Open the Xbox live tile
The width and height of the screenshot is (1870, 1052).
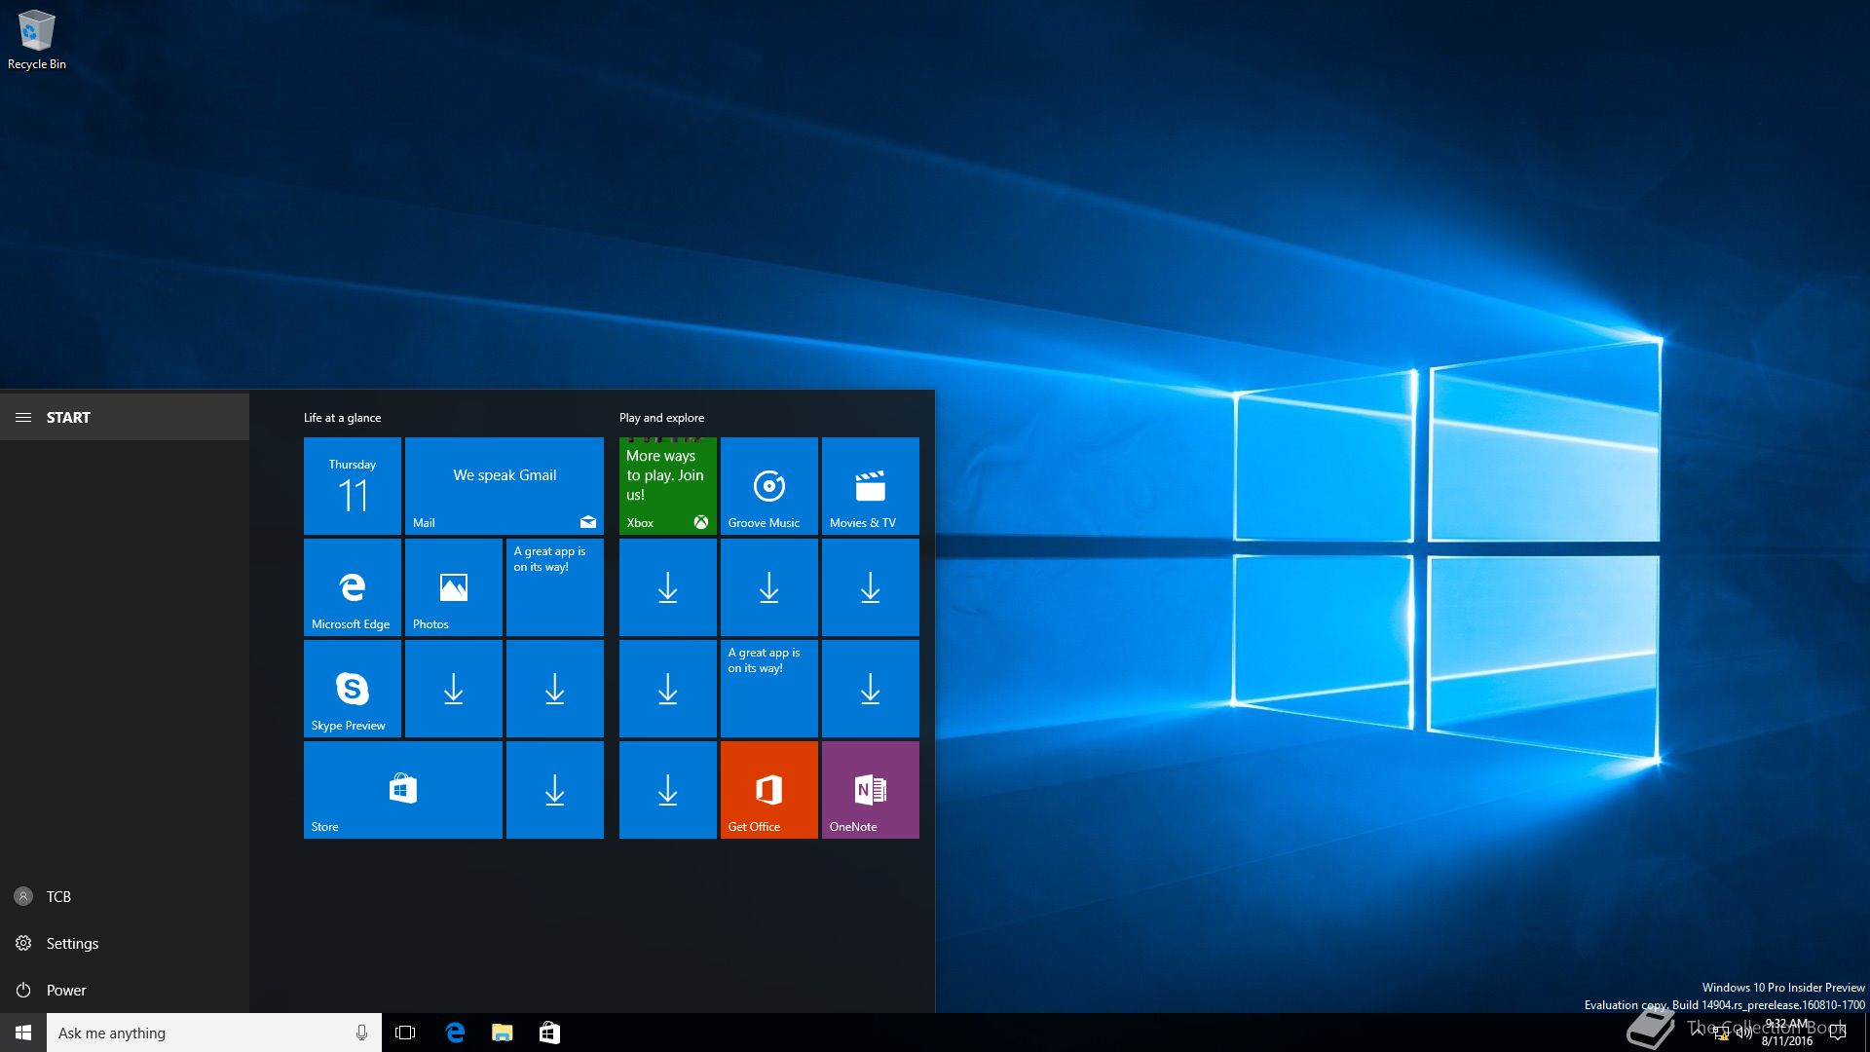[667, 485]
